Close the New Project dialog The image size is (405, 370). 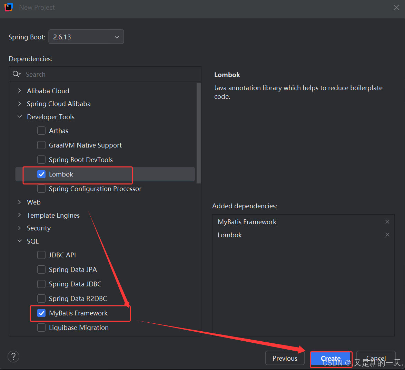pyautogui.click(x=396, y=8)
